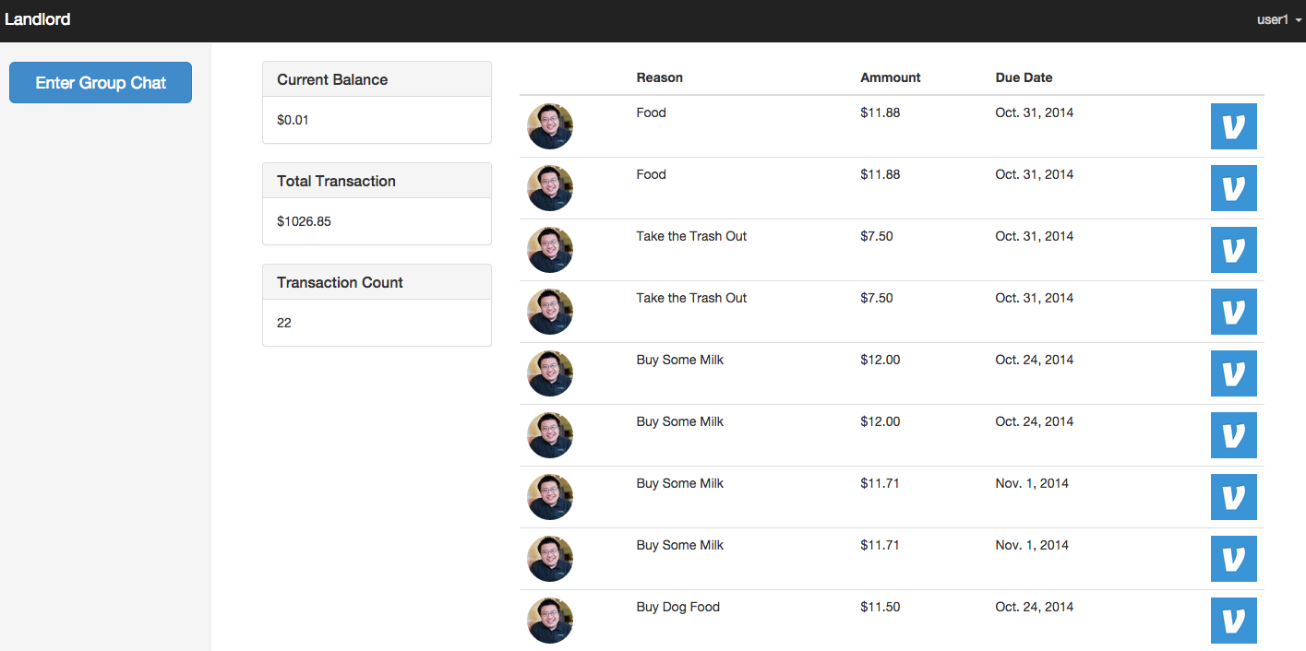Click the Enter Group Chat button
This screenshot has width=1306, height=651.
[x=101, y=83]
